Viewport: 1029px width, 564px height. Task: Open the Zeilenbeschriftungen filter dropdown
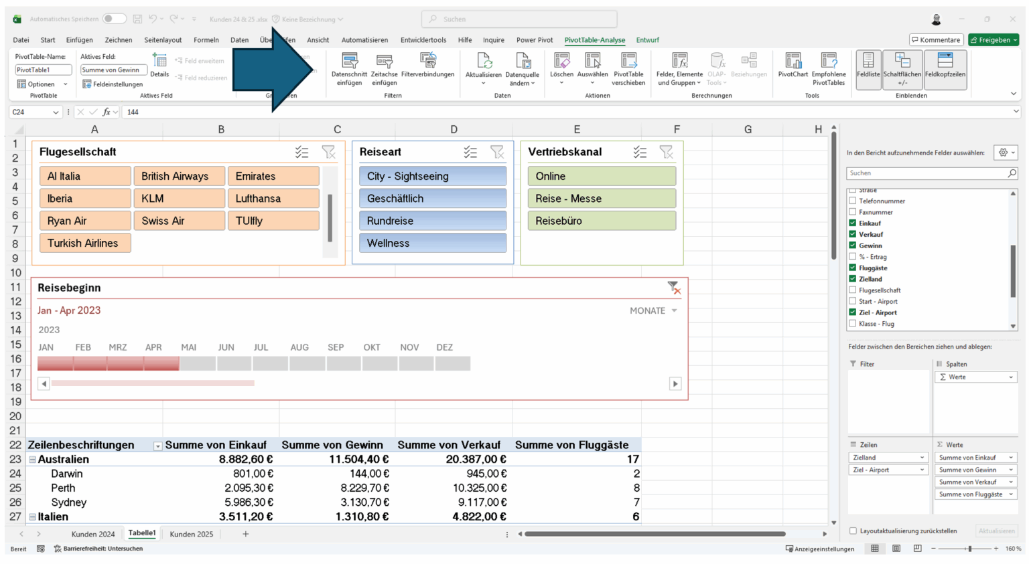tap(158, 444)
